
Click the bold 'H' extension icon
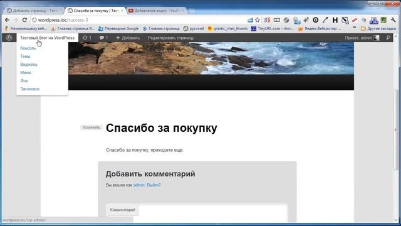pos(335,20)
